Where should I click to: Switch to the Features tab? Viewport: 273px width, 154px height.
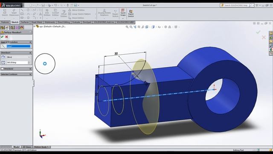5,22
